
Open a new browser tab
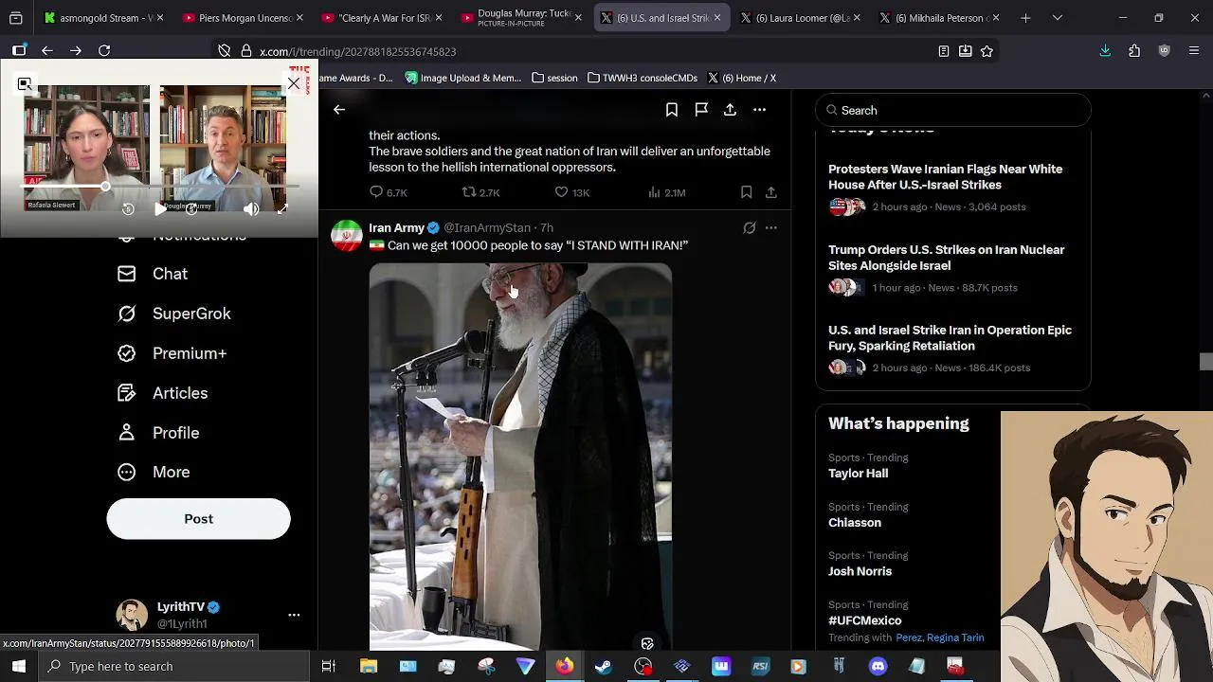click(x=1025, y=18)
